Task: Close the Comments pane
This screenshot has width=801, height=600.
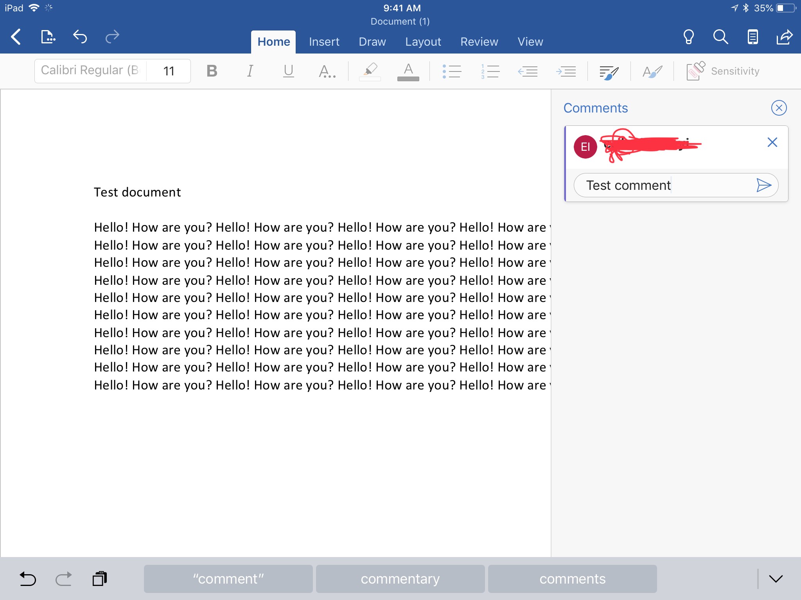Action: [x=779, y=108]
